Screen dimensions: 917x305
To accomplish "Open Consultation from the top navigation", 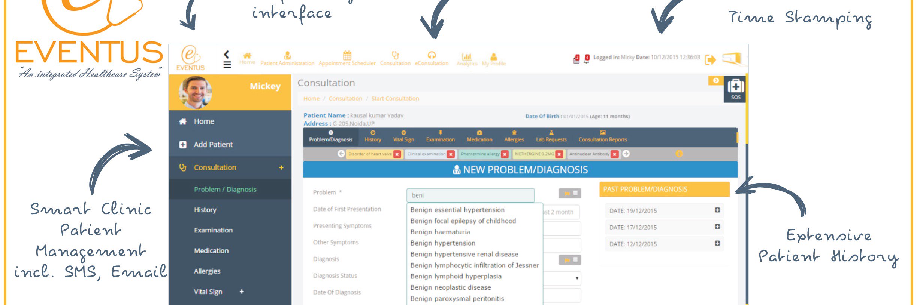I will [395, 59].
